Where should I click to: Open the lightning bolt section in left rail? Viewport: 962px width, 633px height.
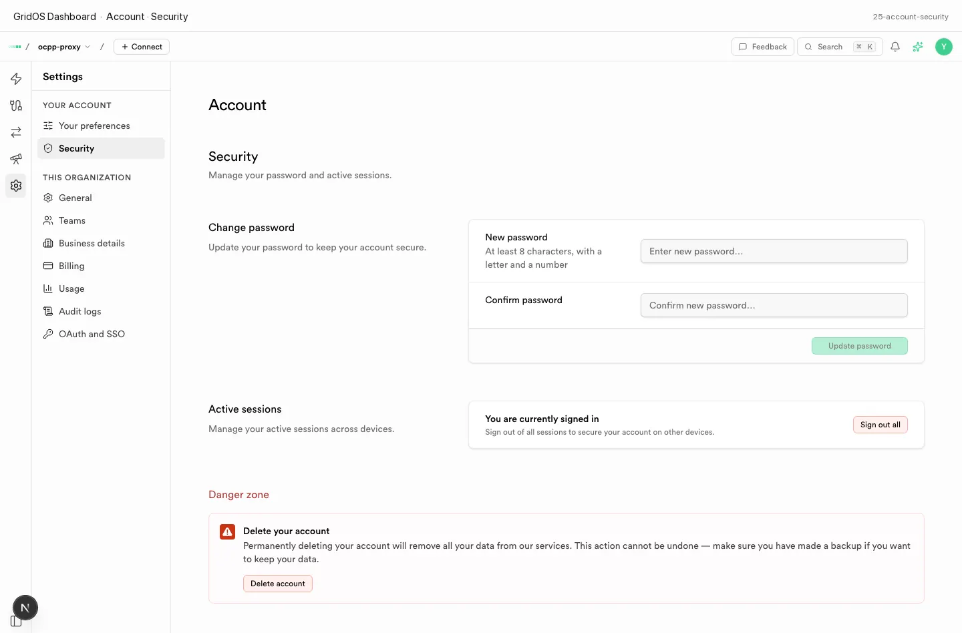16,79
